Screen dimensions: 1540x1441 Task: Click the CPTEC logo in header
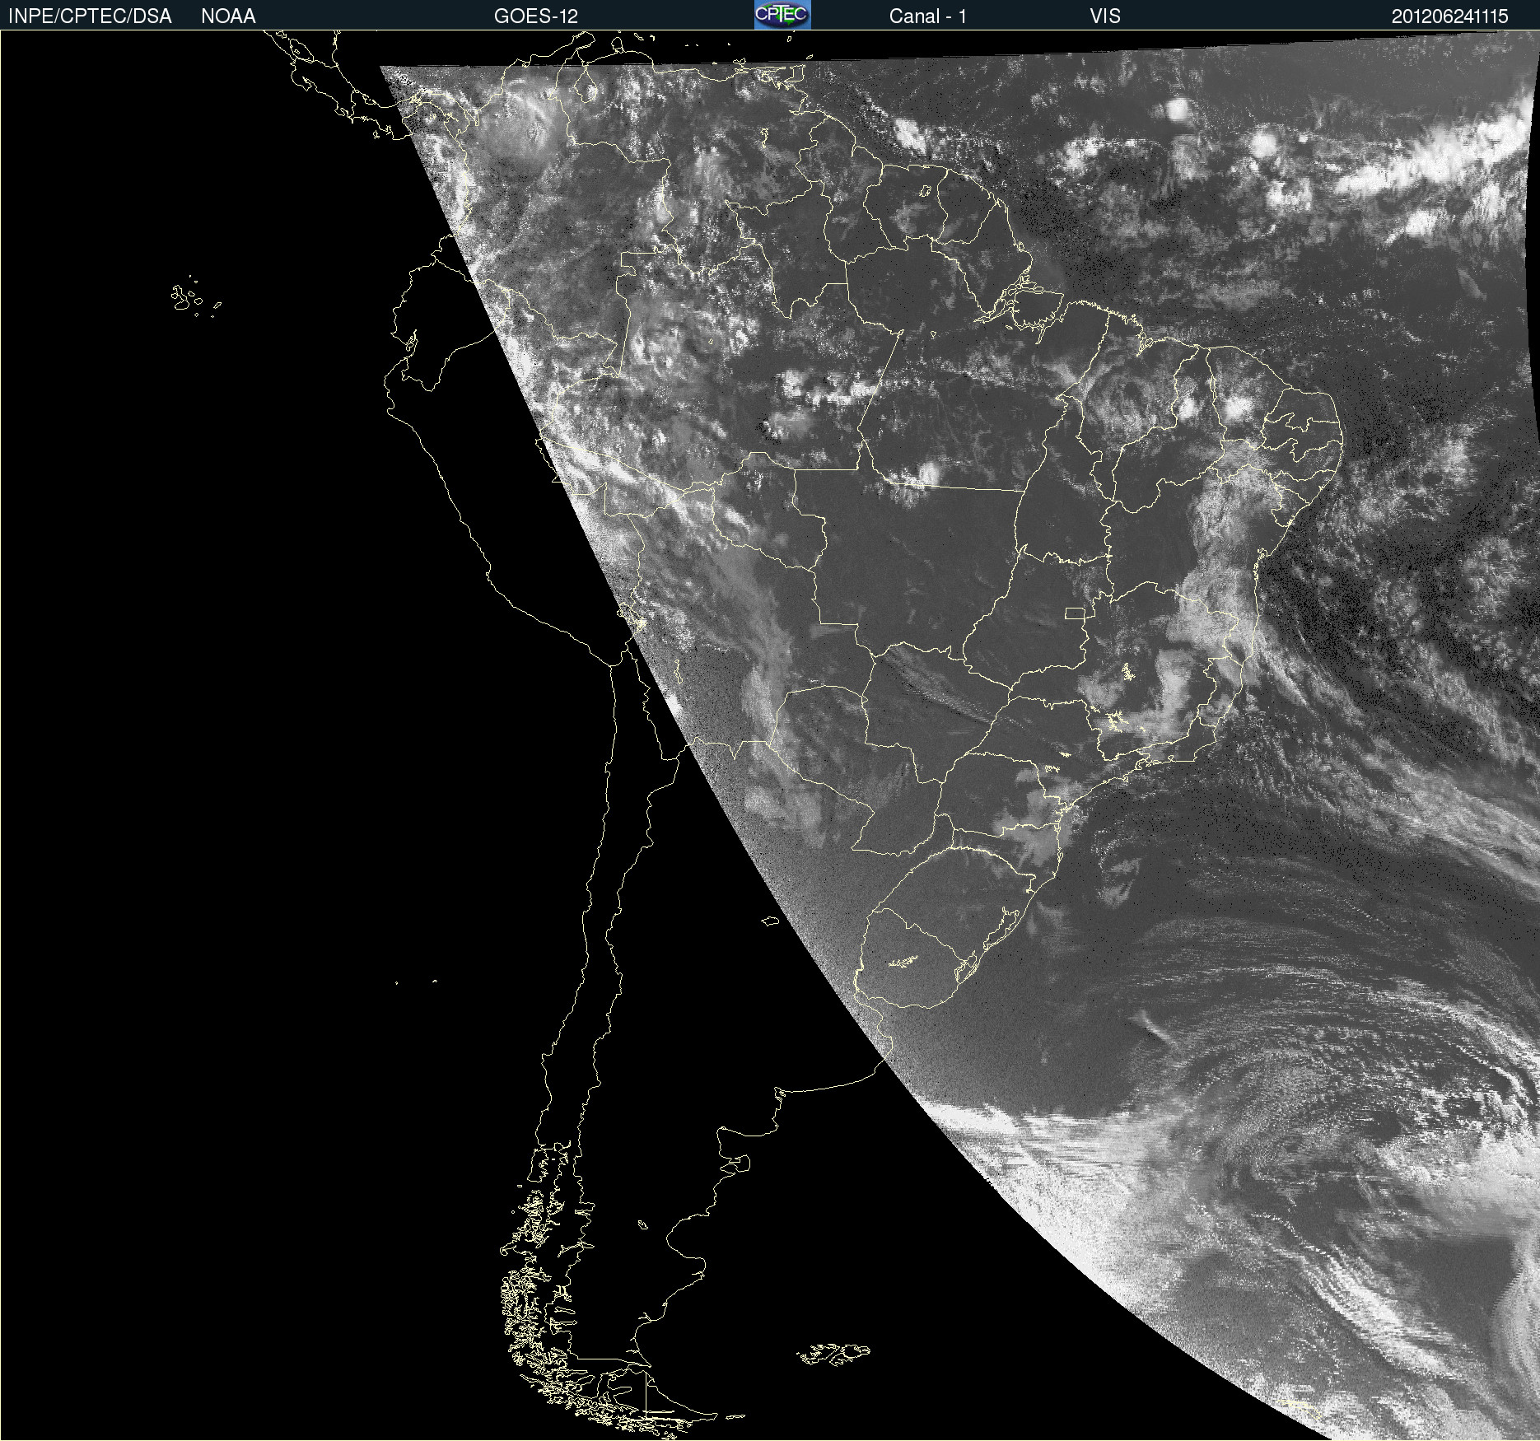tap(782, 15)
